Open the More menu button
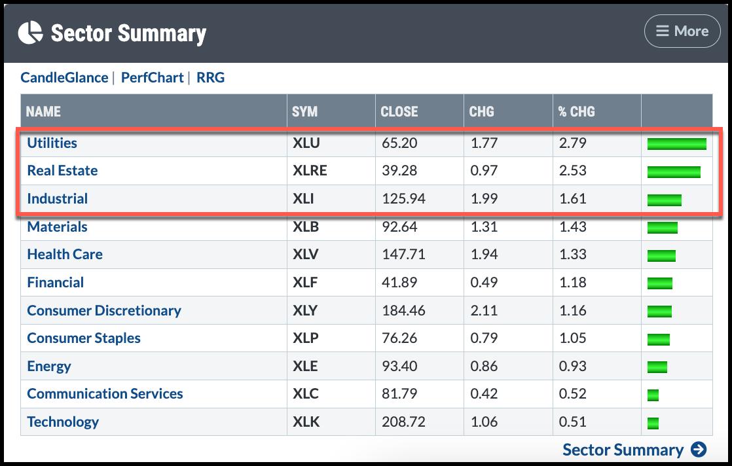The image size is (732, 466). click(682, 31)
